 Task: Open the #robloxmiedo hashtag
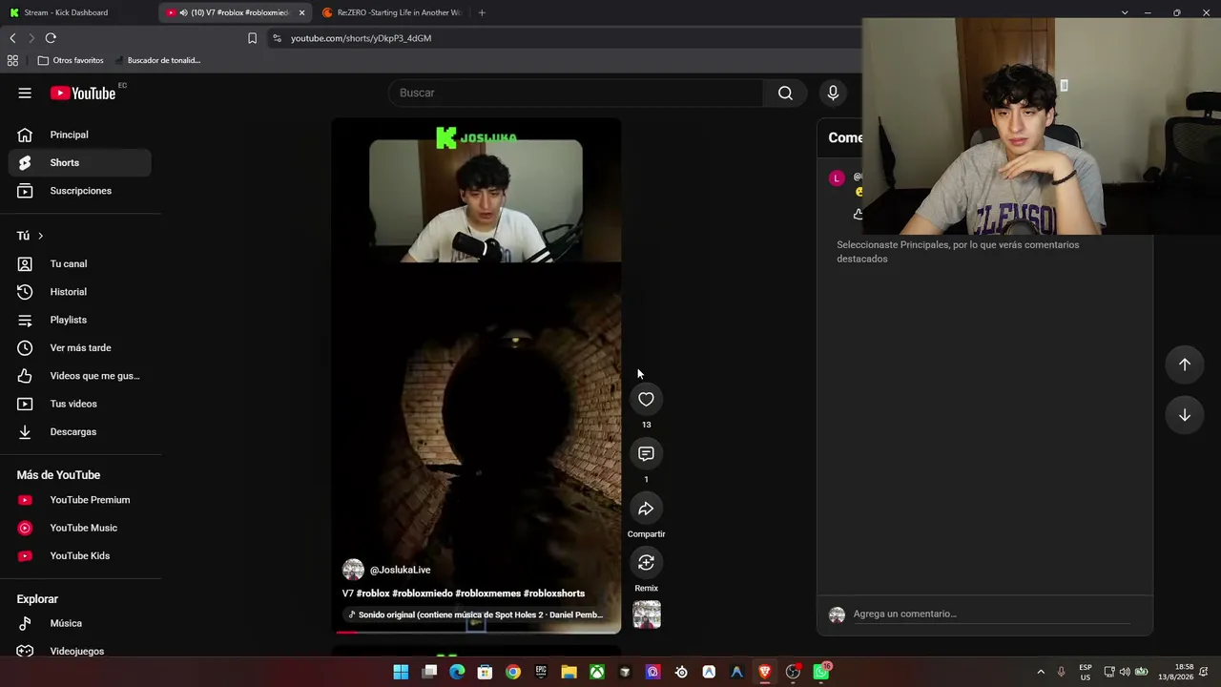pos(423,593)
